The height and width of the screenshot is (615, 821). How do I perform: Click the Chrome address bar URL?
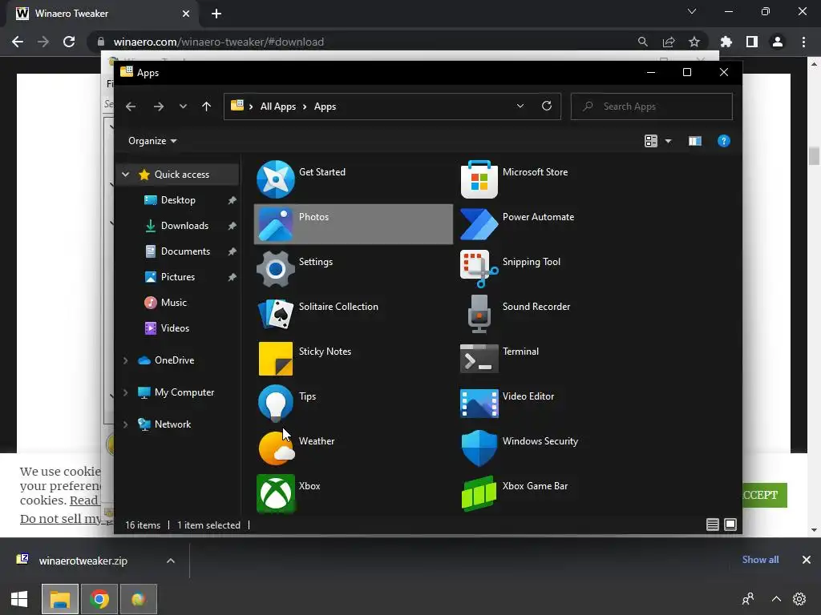219,42
